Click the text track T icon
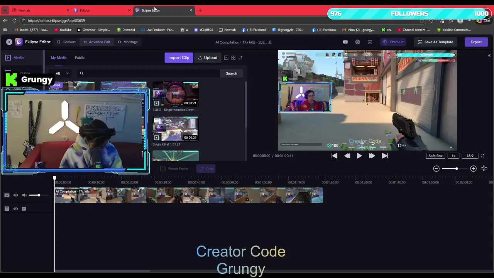Screen dimensions: 494x278 tap(7, 209)
